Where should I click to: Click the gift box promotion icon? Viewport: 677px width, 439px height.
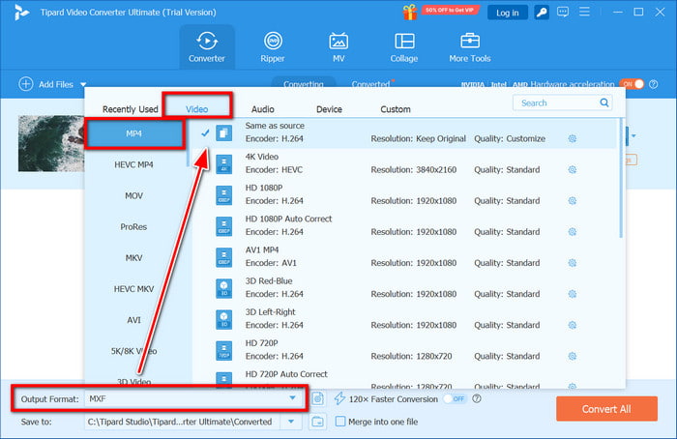coord(410,12)
